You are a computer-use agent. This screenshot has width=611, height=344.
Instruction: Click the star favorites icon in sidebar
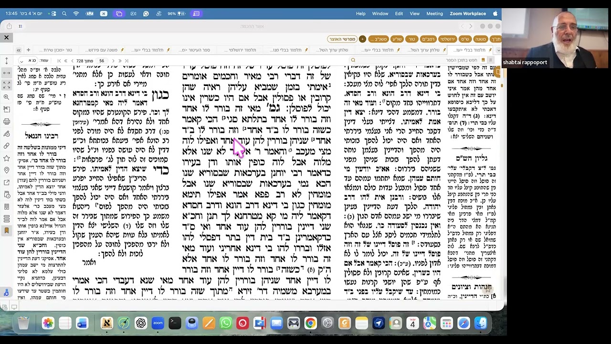6,158
